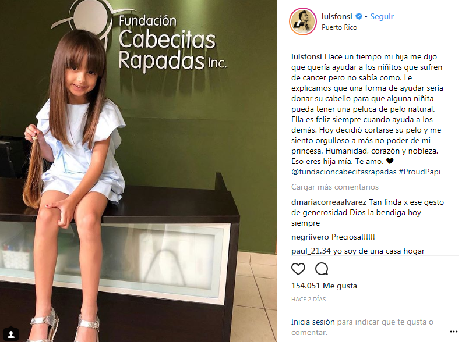This screenshot has height=342, width=462.
Task: View the 154.051 Me gusta likes list
Action: coord(324,286)
